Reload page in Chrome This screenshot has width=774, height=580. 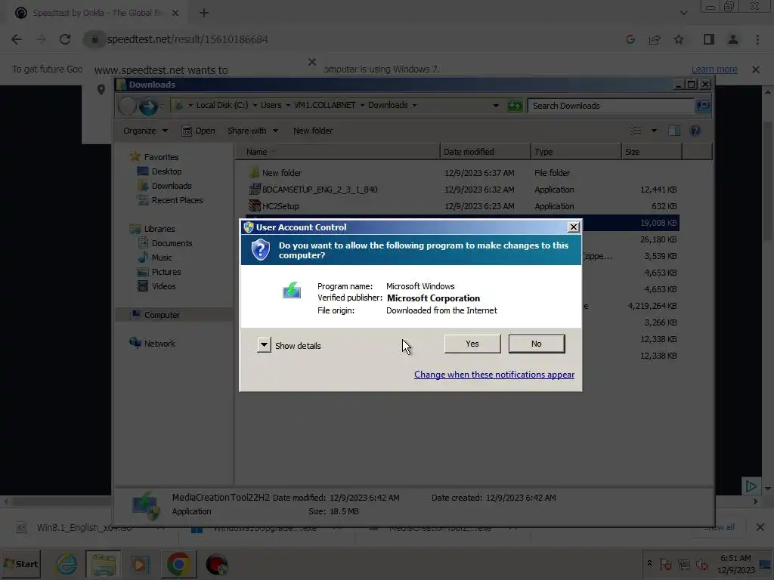point(65,39)
